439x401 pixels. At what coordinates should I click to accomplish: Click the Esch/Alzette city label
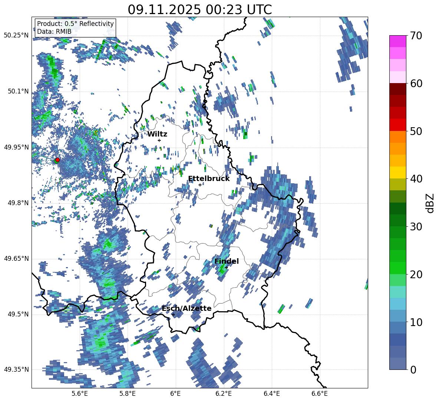pos(187,309)
